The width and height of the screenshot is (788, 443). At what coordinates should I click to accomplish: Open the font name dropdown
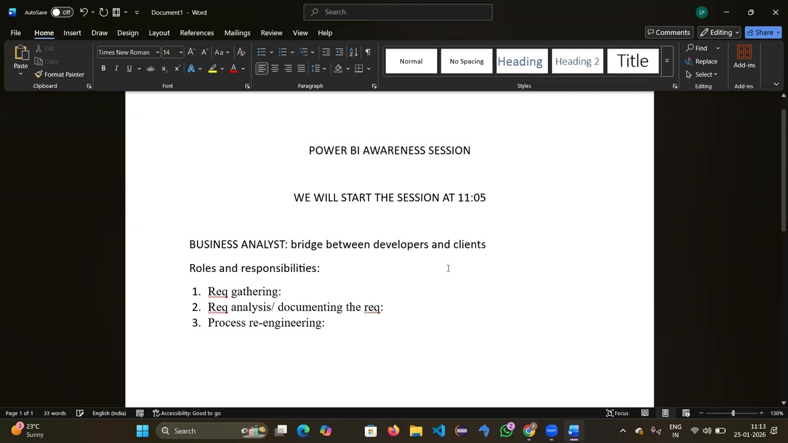pos(158,52)
